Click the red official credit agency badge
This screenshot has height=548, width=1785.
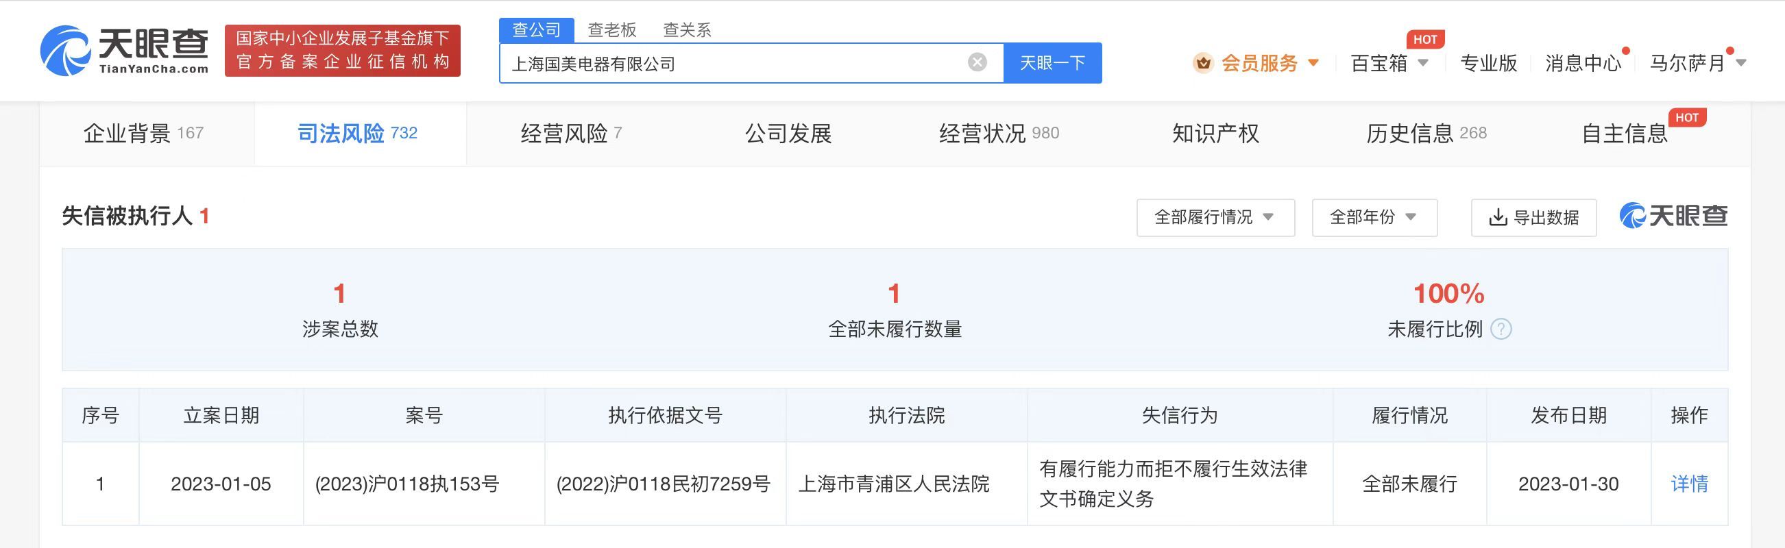(x=342, y=51)
